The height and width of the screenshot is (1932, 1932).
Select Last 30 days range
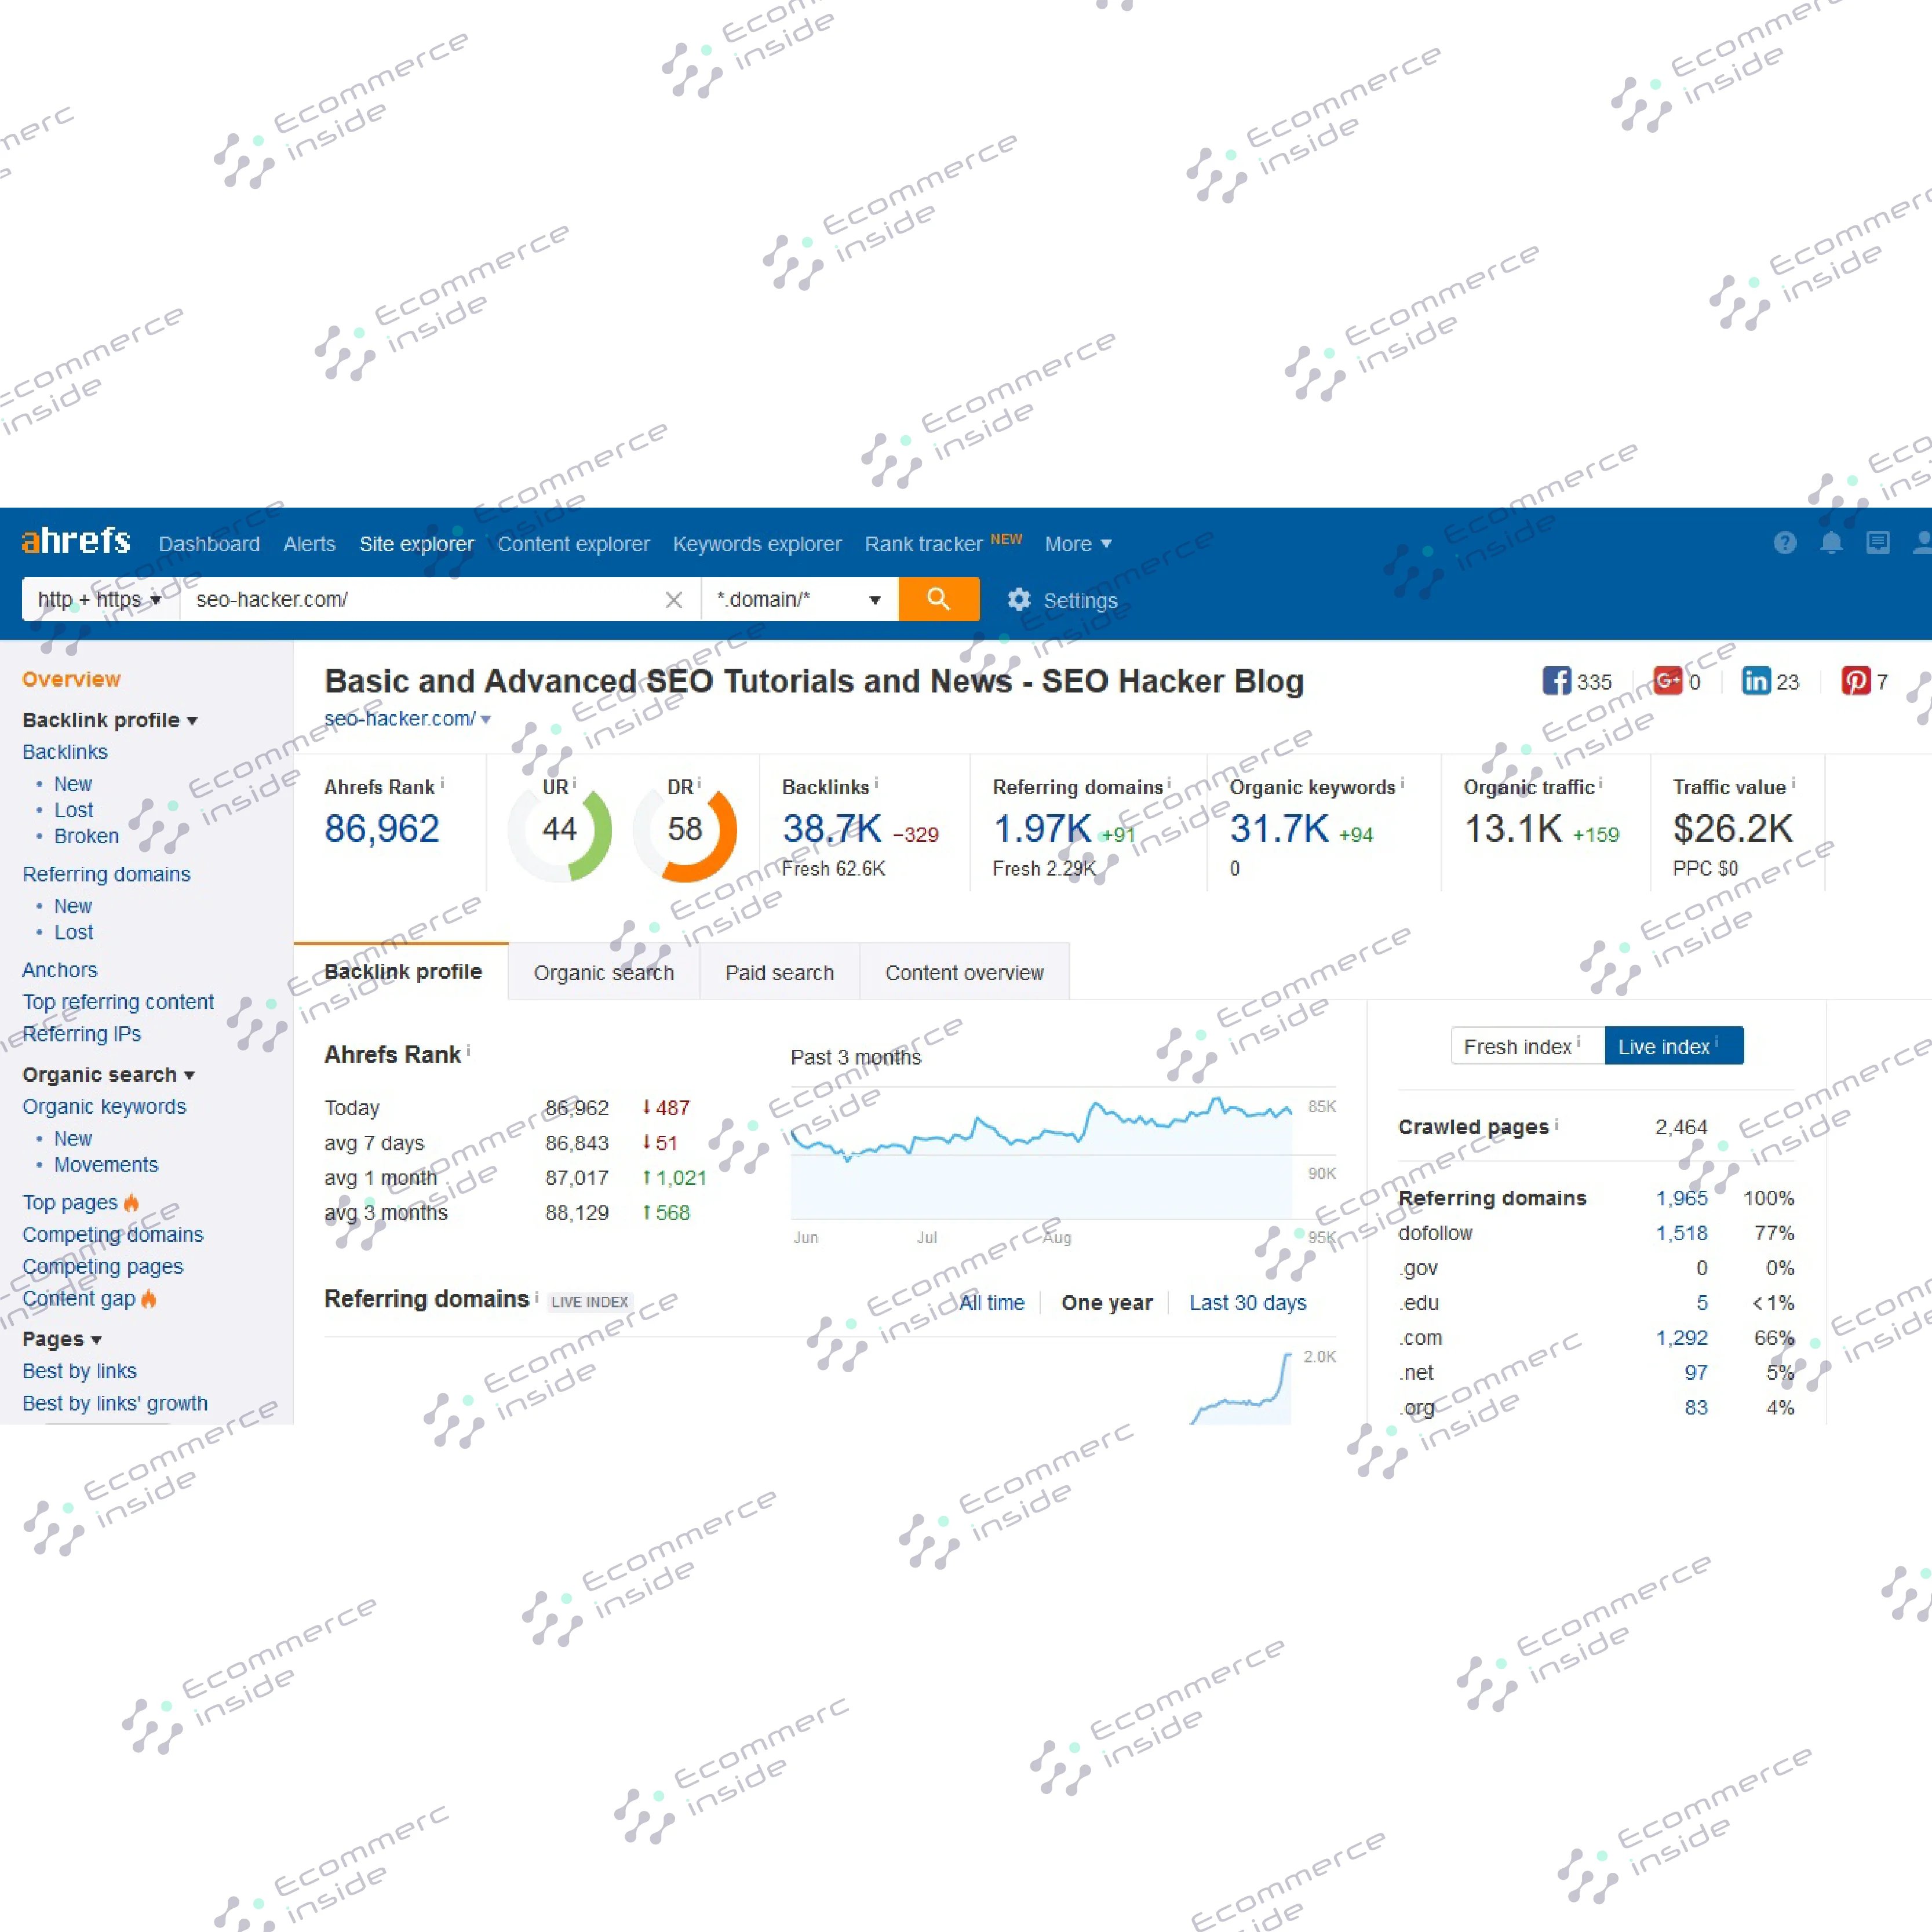pyautogui.click(x=1248, y=1303)
